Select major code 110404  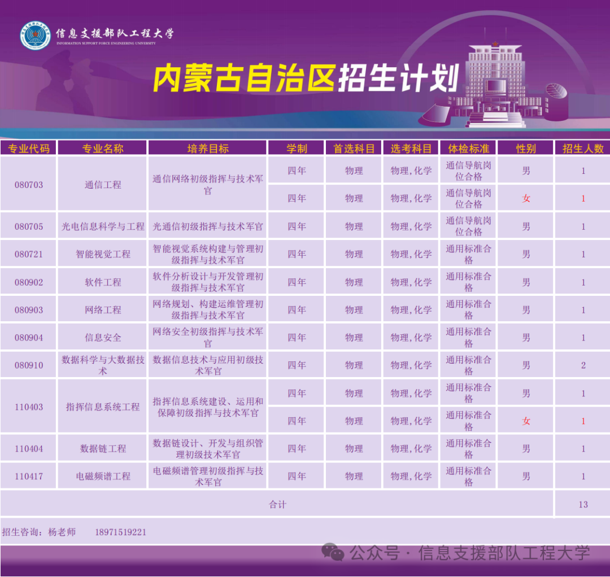28,449
